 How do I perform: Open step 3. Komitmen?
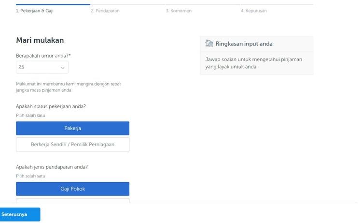(x=179, y=11)
